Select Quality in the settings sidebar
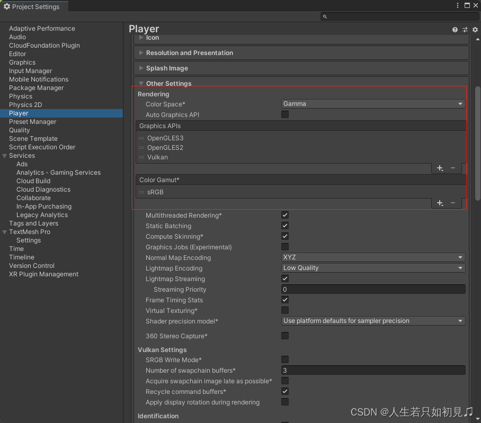Screen dimensions: 481x423 (20, 130)
